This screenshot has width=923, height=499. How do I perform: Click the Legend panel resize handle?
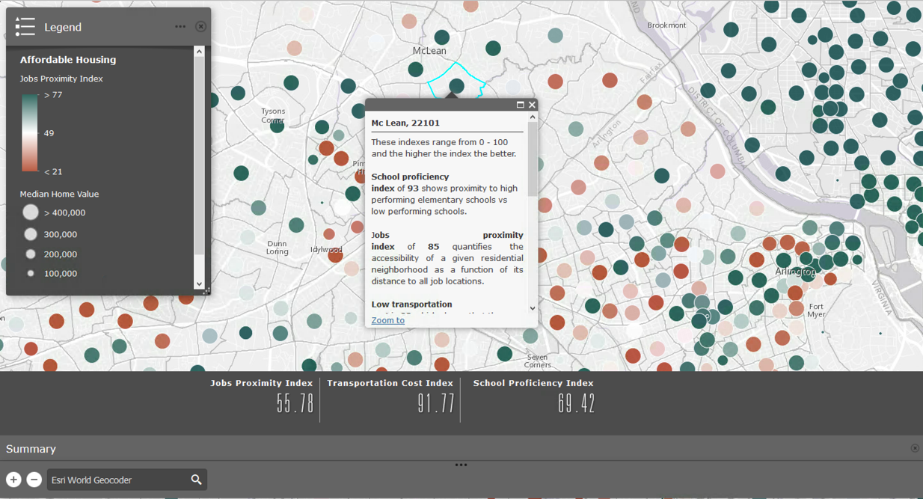207,291
